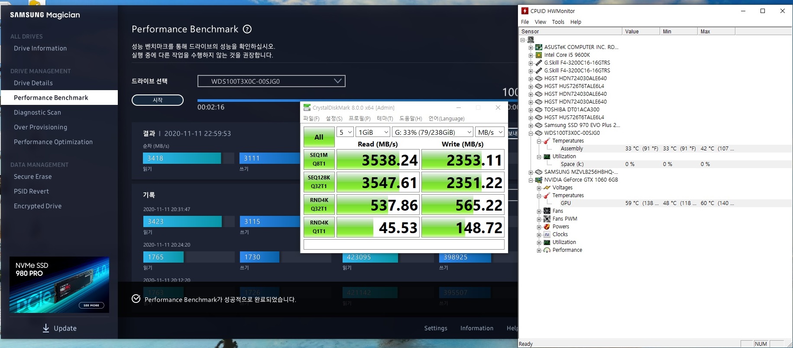Click the first G.Skill RAM module icon
This screenshot has width=793, height=348.
tap(539, 63)
